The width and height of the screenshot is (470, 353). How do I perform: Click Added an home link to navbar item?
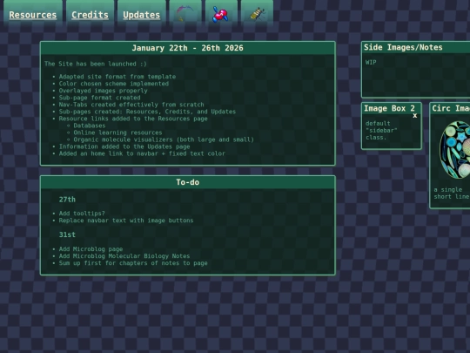[142, 153]
